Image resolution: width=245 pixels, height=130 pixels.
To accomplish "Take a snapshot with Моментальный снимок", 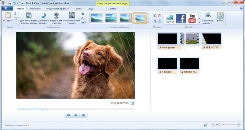I will (x=71, y=16).
